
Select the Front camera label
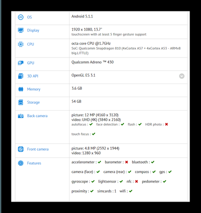tap(38, 149)
